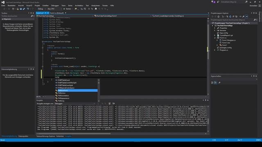Select packages.config in Projektmappen-Explorer

point(226,48)
